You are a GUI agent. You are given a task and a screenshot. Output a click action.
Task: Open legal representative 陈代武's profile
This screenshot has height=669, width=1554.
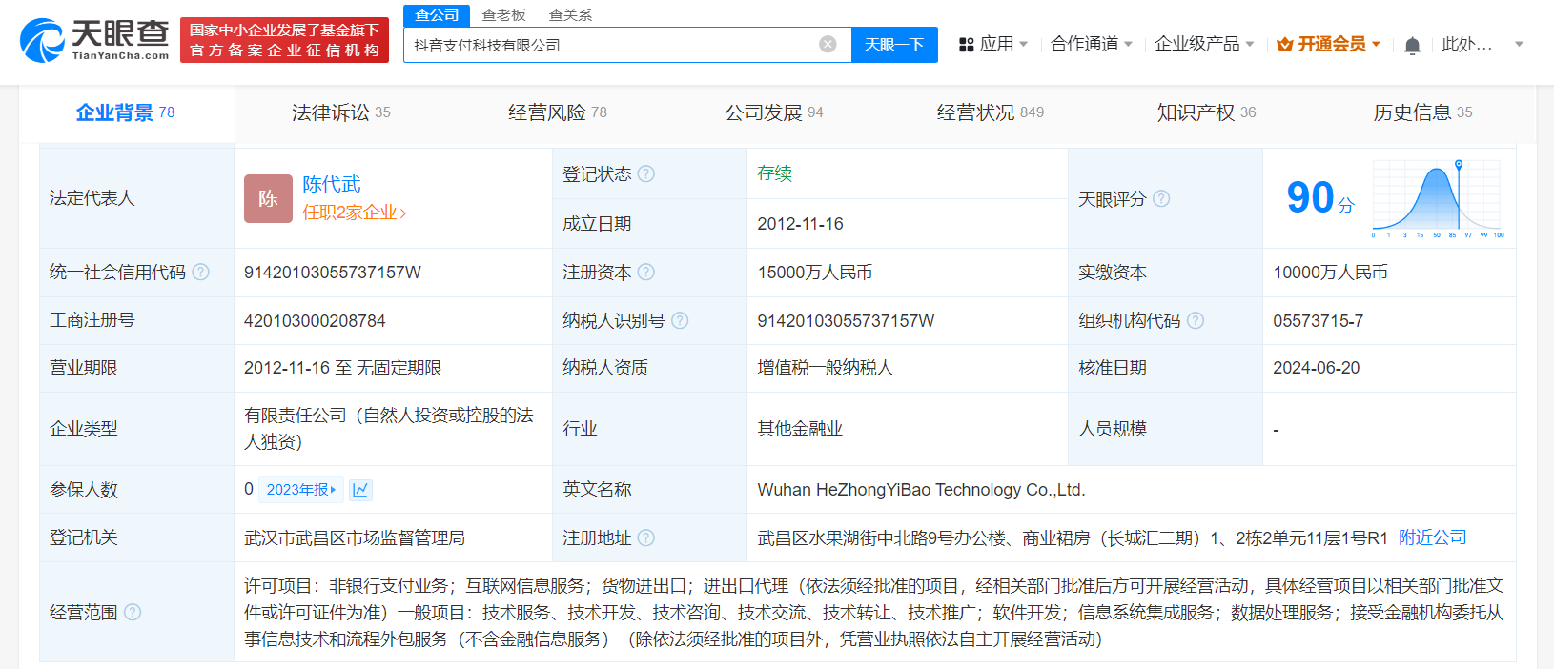coord(331,184)
